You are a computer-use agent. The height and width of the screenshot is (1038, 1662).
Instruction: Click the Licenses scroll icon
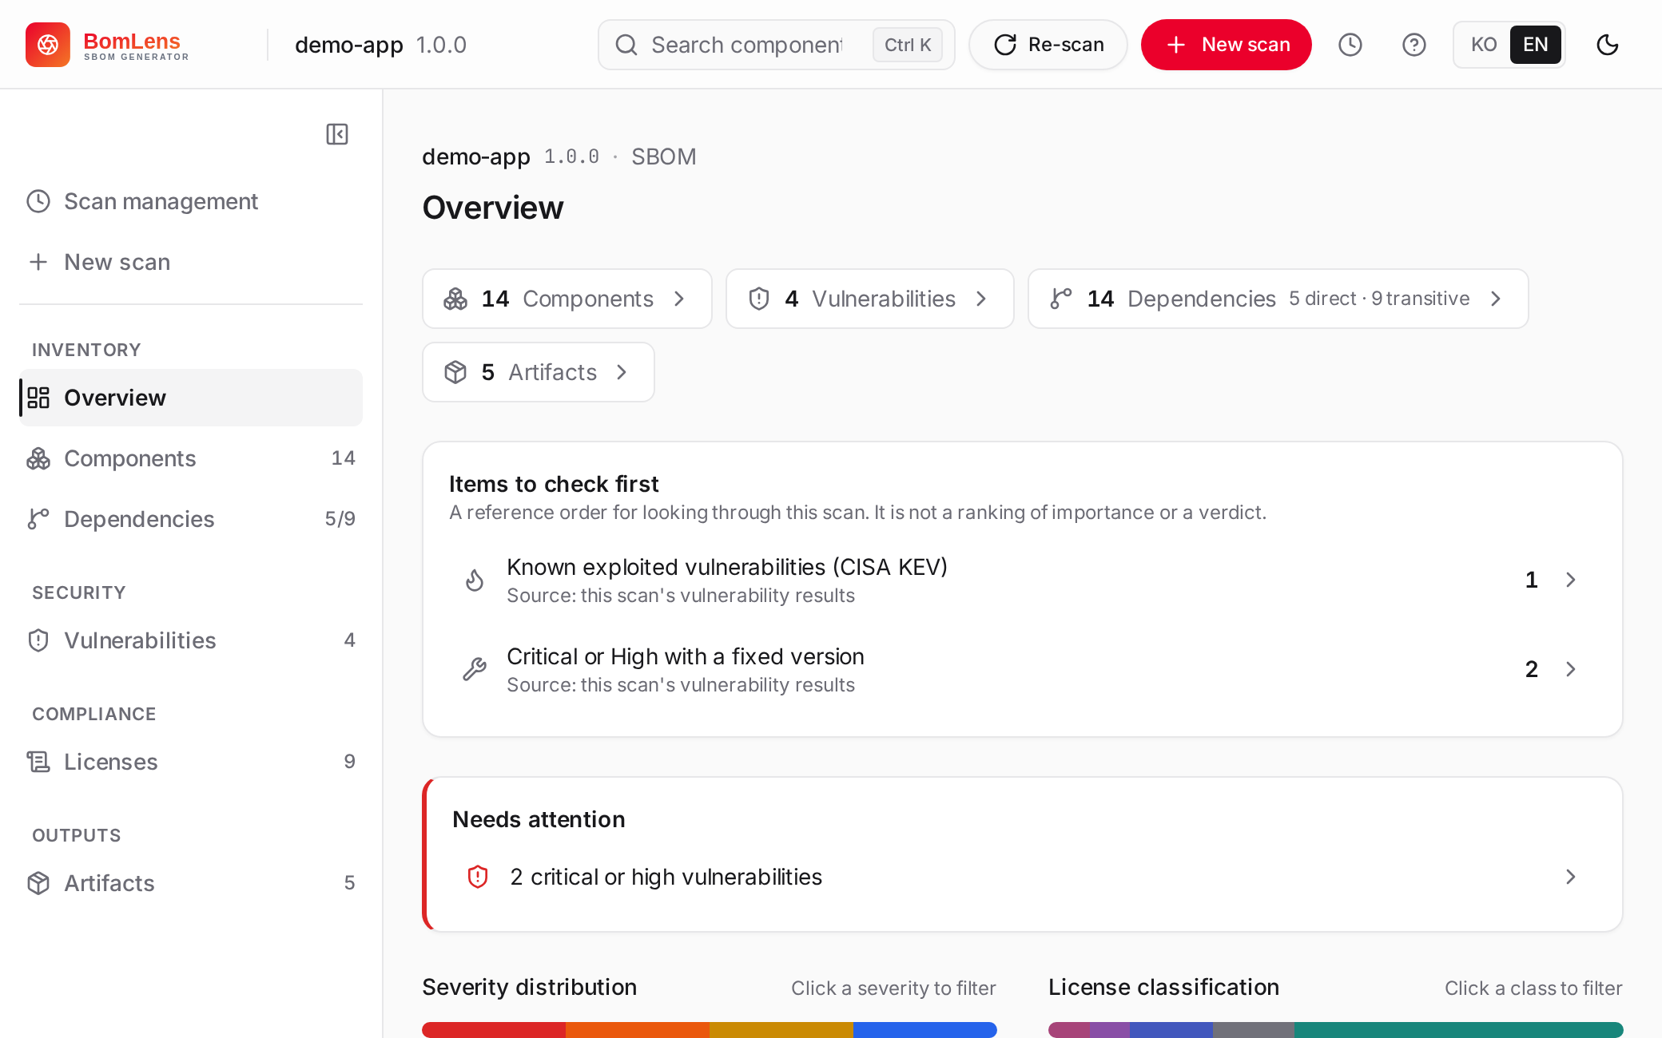(38, 762)
